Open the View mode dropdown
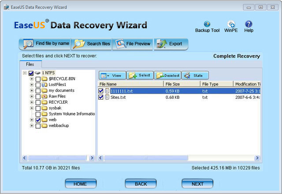This screenshot has width=282, height=194. [112, 75]
